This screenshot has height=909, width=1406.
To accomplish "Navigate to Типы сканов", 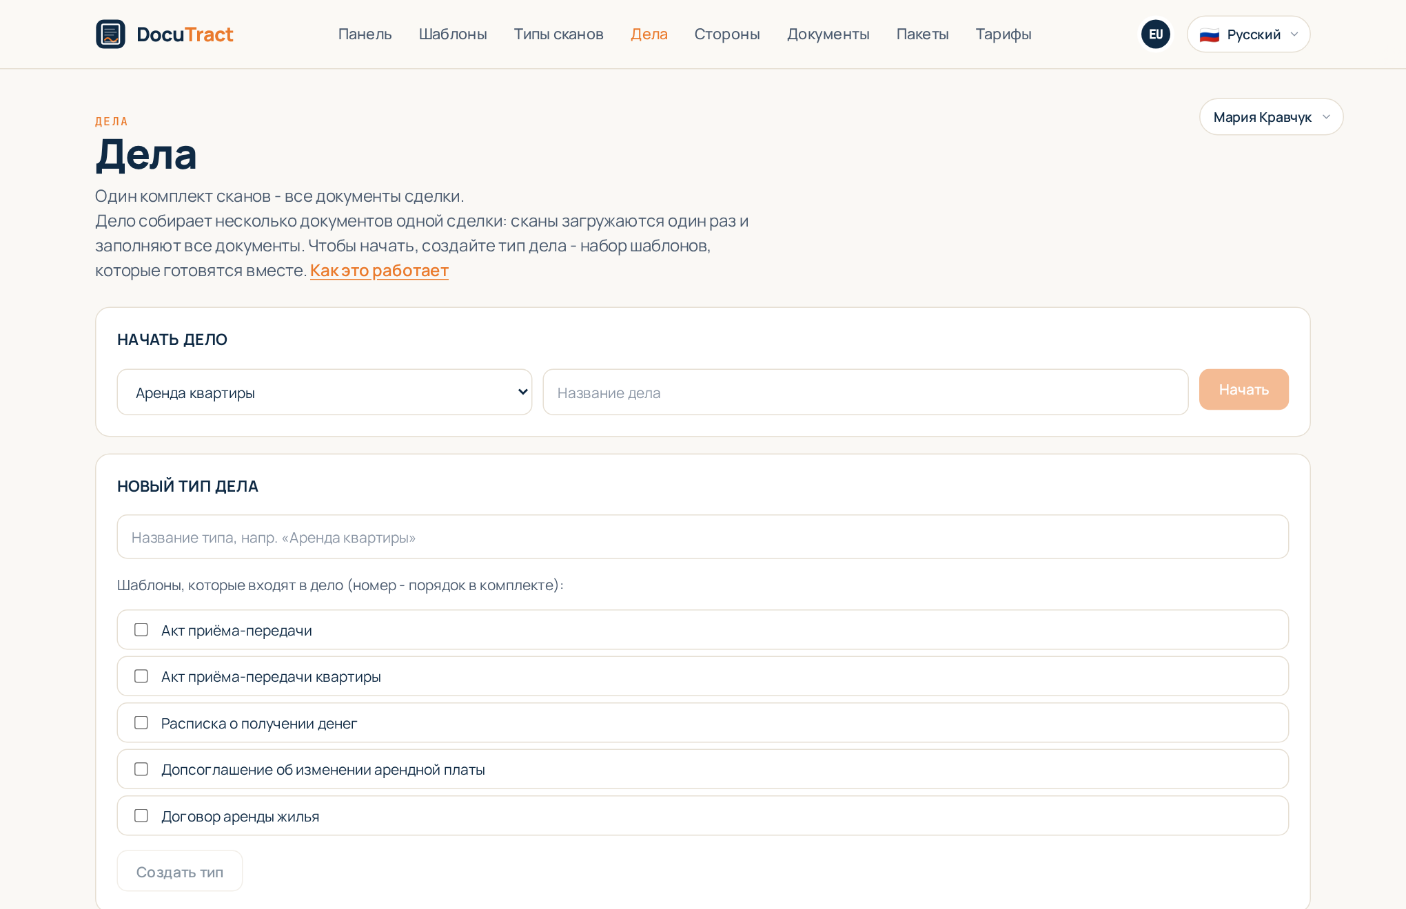I will point(558,34).
